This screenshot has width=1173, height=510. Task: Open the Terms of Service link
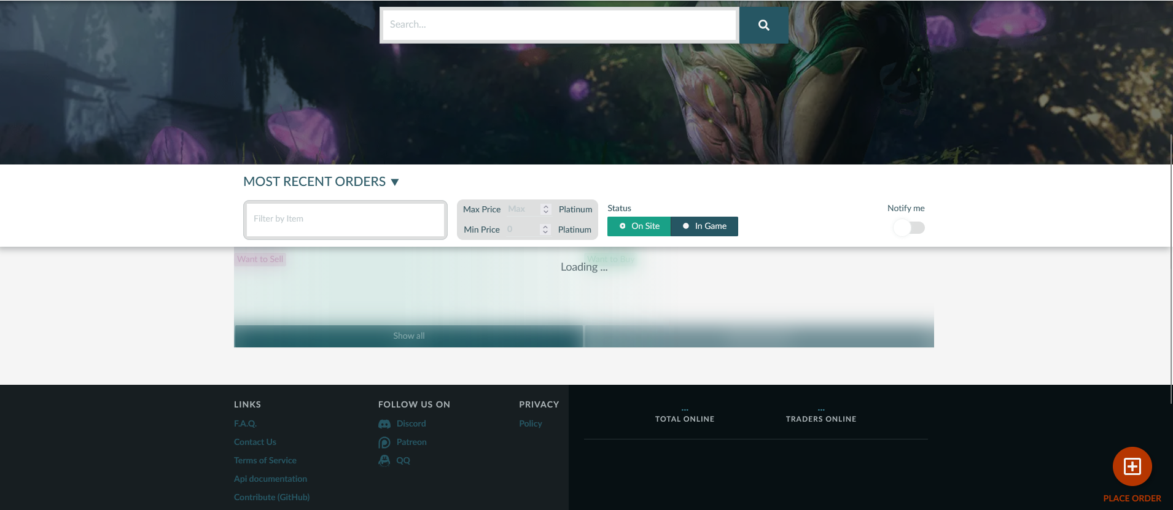point(265,460)
